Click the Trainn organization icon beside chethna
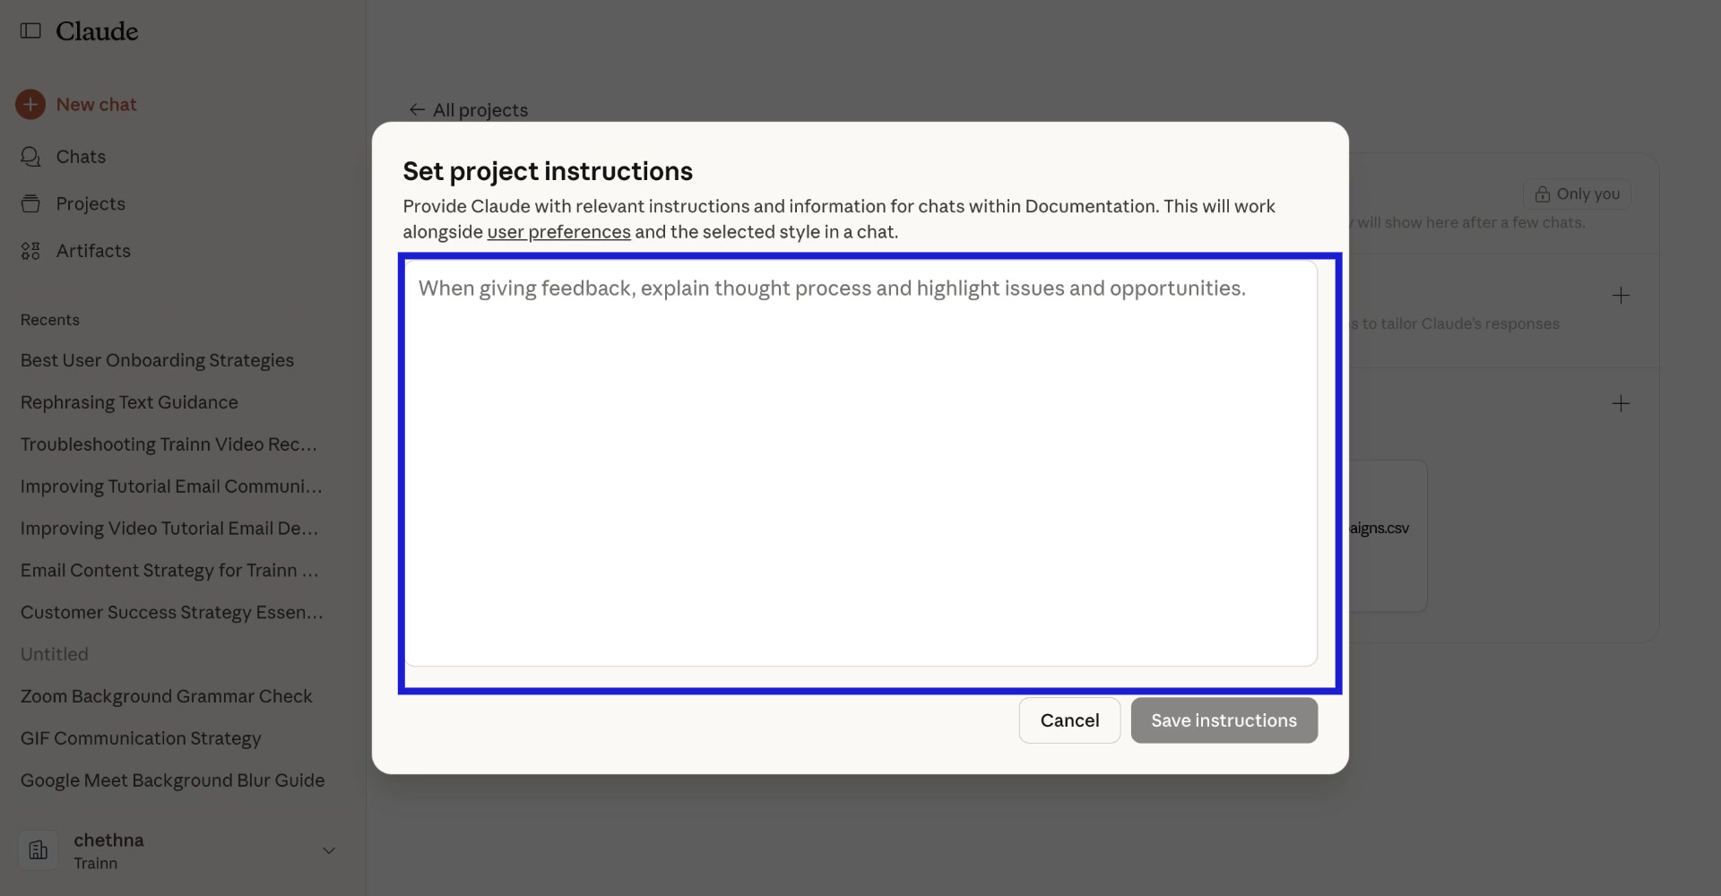This screenshot has width=1721, height=896. point(38,850)
